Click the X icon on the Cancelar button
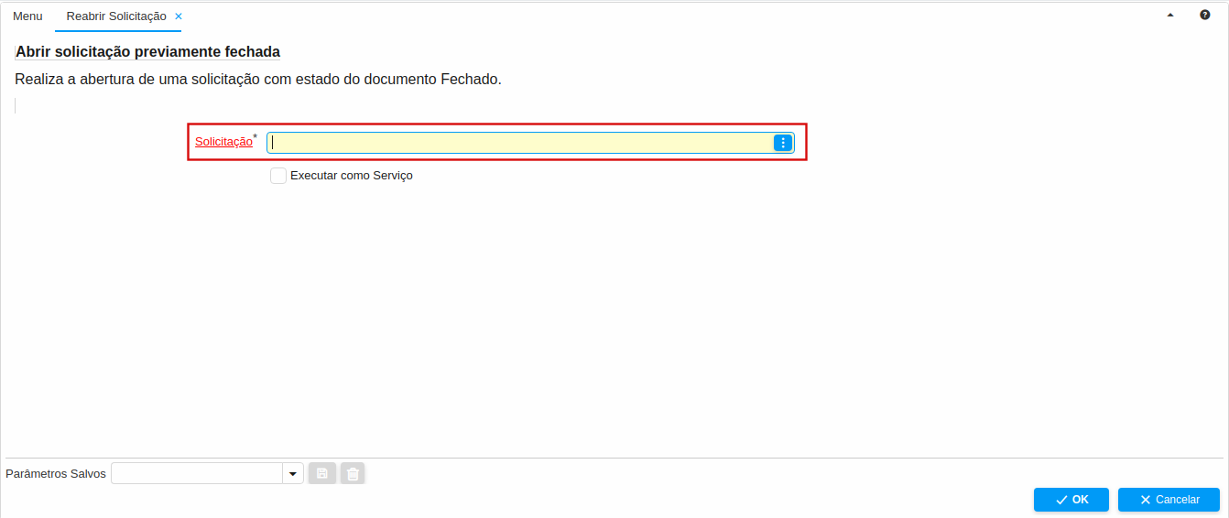The height and width of the screenshot is (518, 1229). pos(1145,500)
